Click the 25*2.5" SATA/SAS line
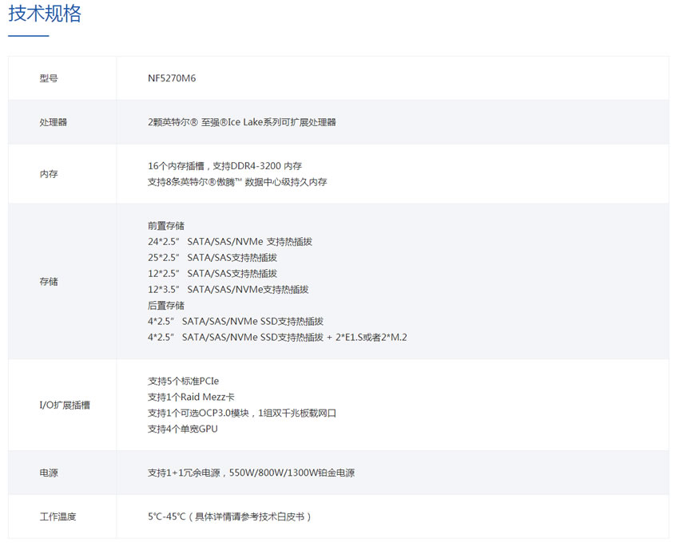Viewport: 679px width, 558px height. pyautogui.click(x=212, y=258)
